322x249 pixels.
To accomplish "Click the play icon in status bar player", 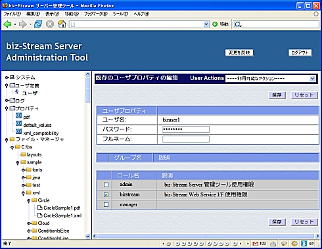I will 184,244.
